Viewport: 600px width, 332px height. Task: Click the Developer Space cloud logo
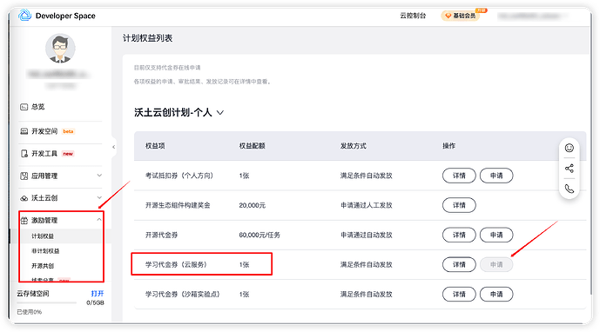pyautogui.click(x=25, y=16)
